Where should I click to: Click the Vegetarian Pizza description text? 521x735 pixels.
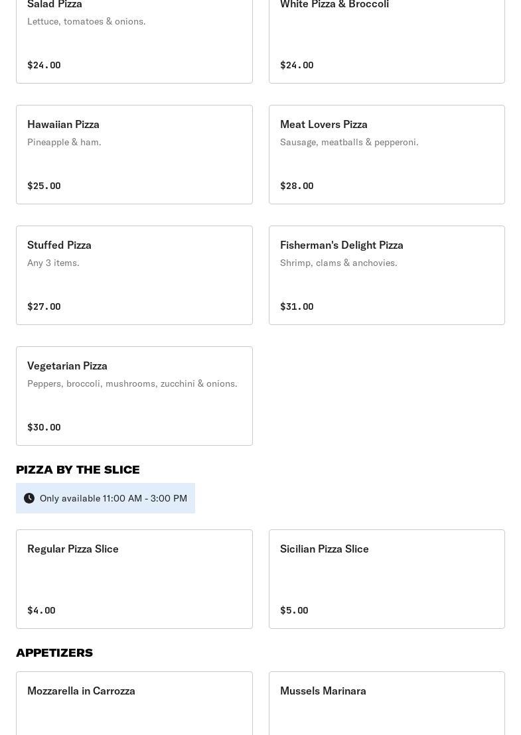pos(132,383)
